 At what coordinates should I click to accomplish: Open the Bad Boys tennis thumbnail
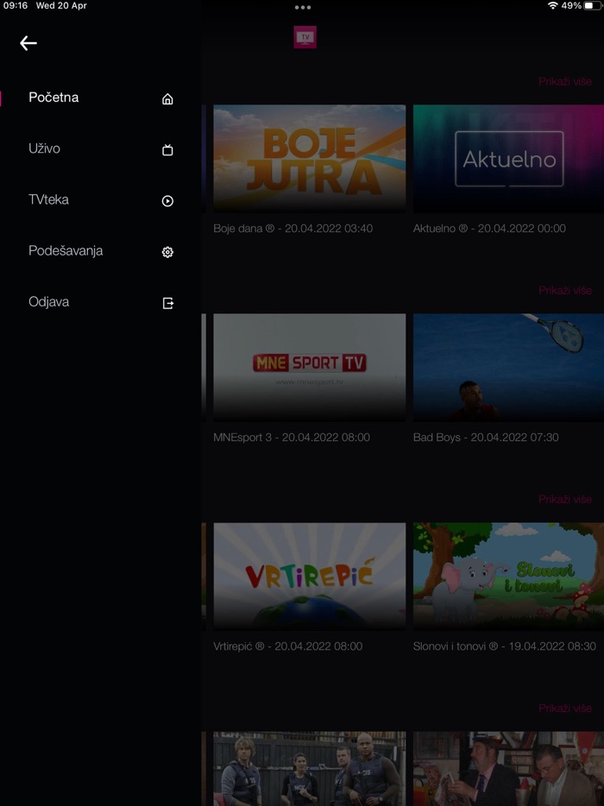(508, 368)
